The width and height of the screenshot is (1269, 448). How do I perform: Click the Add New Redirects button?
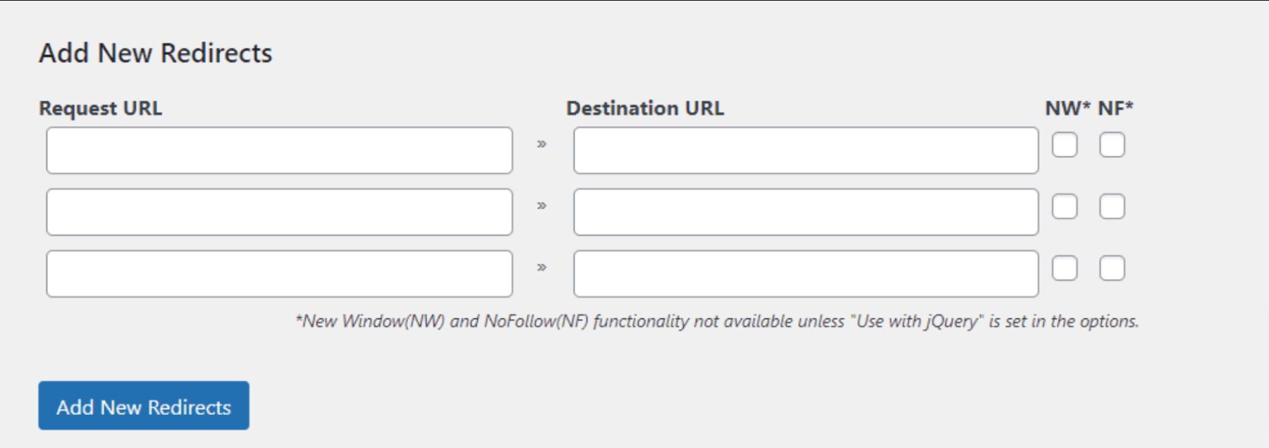[x=144, y=405]
